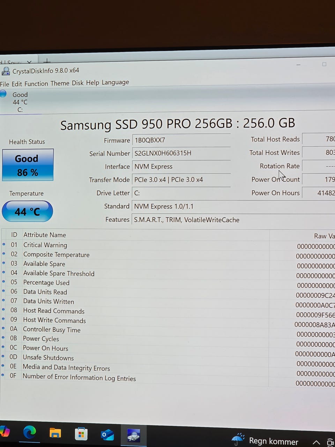The width and height of the screenshot is (335, 447).
Task: Minimize the CrystalDiskInfo window
Action: 299,65
